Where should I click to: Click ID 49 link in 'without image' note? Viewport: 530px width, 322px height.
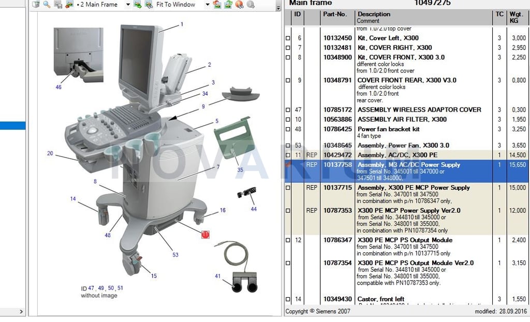point(101,288)
